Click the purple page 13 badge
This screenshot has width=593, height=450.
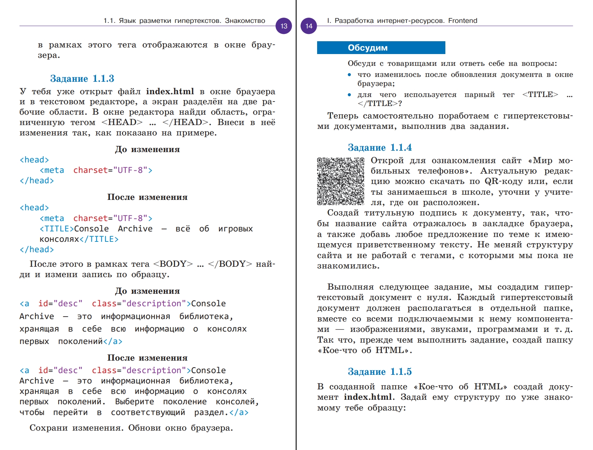(x=284, y=26)
